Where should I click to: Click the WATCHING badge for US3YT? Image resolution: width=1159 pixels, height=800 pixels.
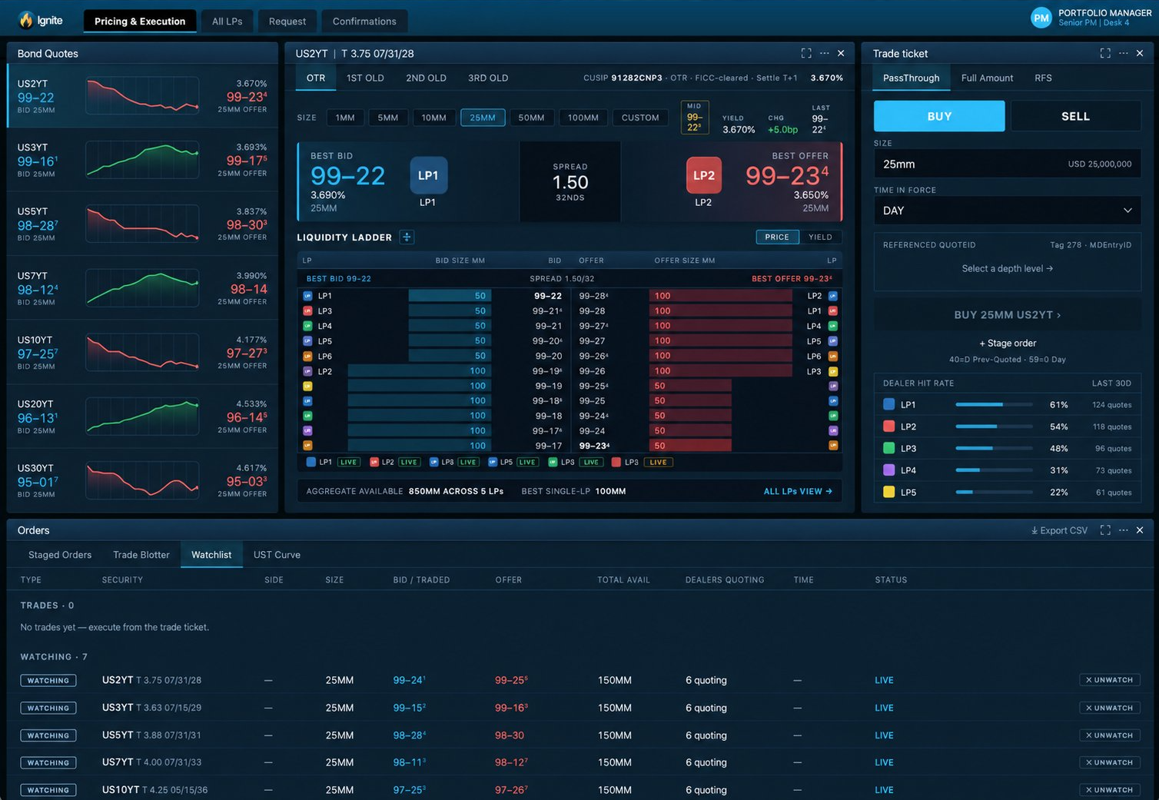[48, 708]
